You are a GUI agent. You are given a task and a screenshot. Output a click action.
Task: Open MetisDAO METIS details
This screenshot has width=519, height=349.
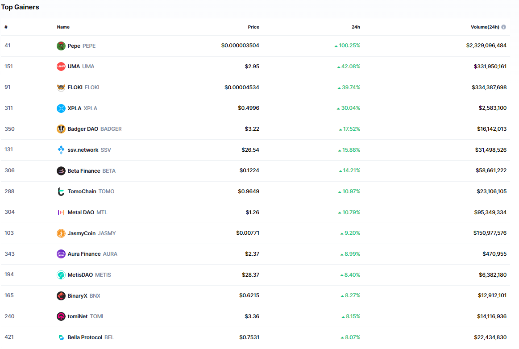click(80, 275)
